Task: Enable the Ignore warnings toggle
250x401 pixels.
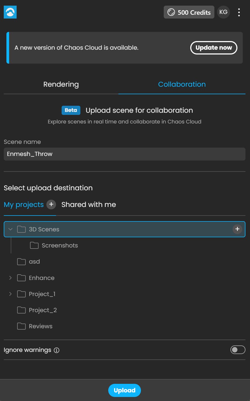Action: pos(238,350)
